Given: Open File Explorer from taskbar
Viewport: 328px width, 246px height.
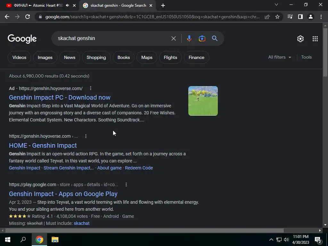Looking at the screenshot, I should tap(55, 240).
